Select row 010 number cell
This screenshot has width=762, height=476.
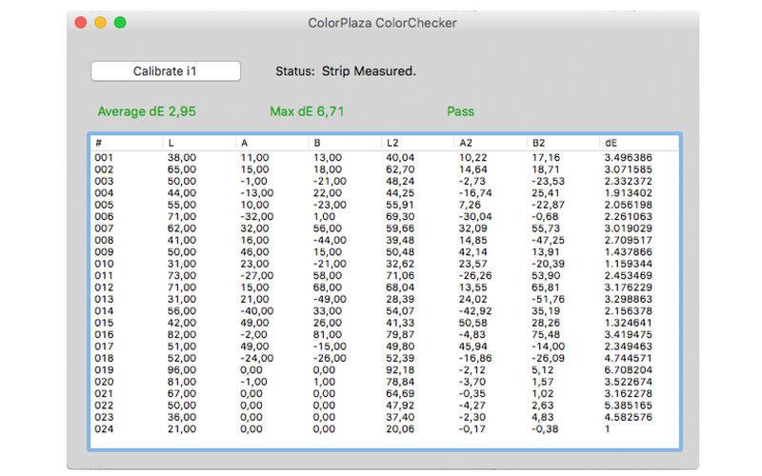coord(104,264)
